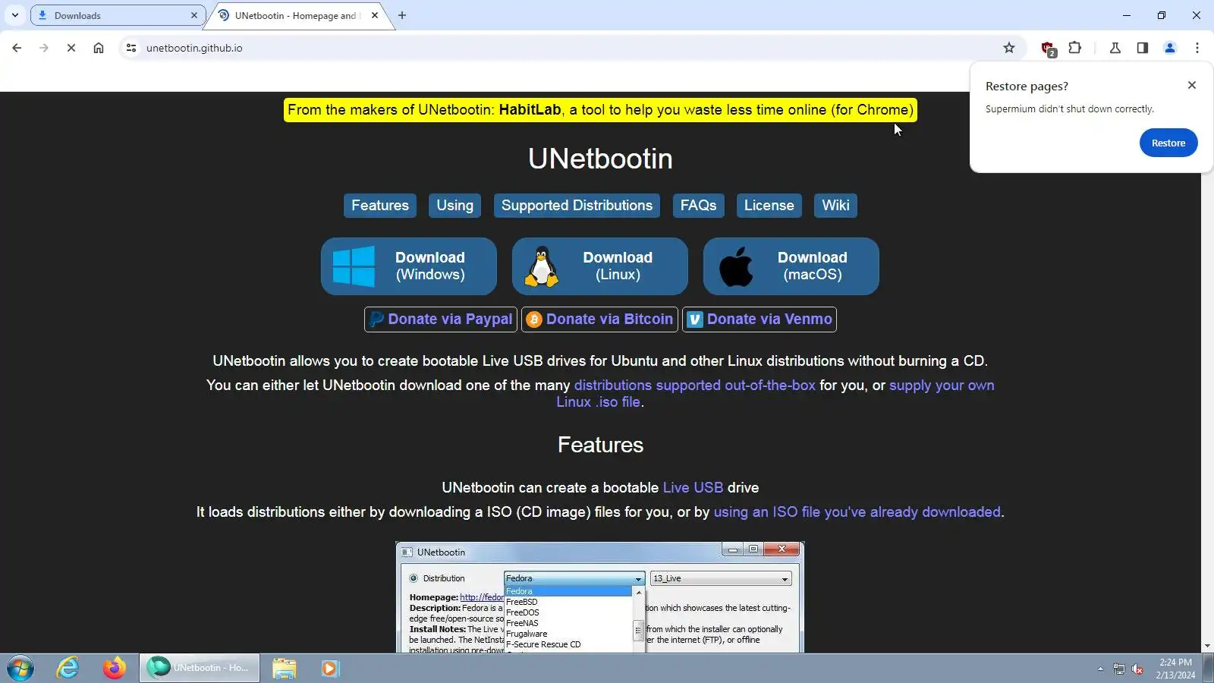Open the taskbar clock and date
Screen dimensions: 1214x683
pos(1175,669)
